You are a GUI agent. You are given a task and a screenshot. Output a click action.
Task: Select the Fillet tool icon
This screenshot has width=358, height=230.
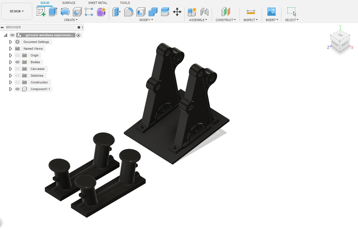[129, 12]
